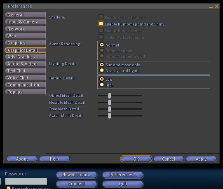Screen dimensions: 223x189
Task: Select Normal avatar rendering
Action: point(102,45)
